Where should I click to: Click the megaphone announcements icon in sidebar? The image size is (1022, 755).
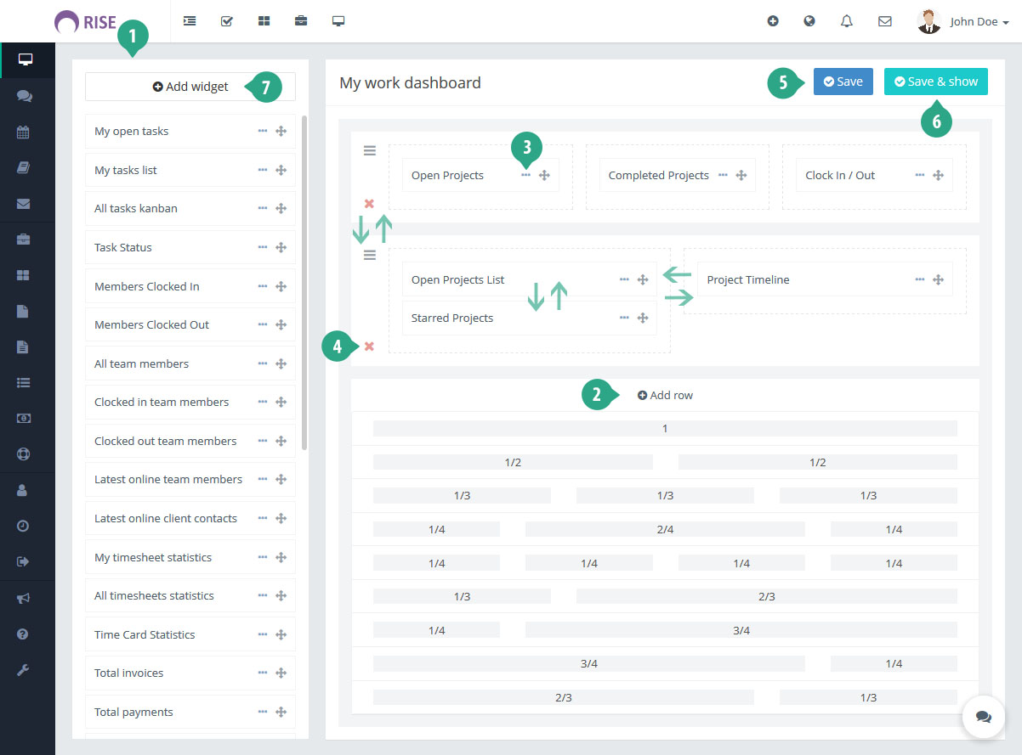coord(23,598)
